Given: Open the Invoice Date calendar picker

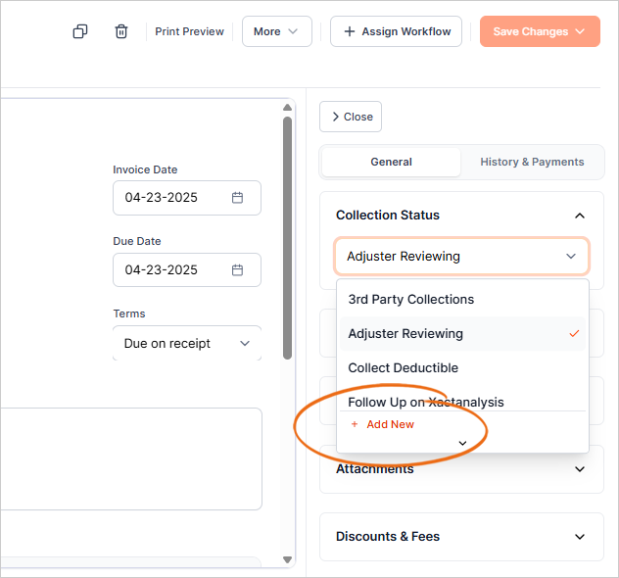Looking at the screenshot, I should coord(237,197).
